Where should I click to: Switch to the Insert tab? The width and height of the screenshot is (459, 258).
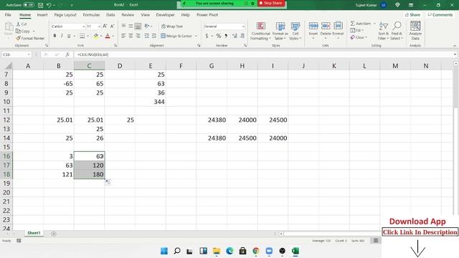pos(42,14)
